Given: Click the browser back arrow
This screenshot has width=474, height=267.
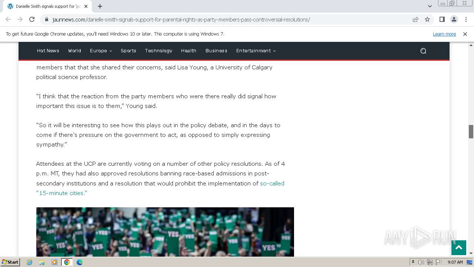Looking at the screenshot, I should coord(8,19).
